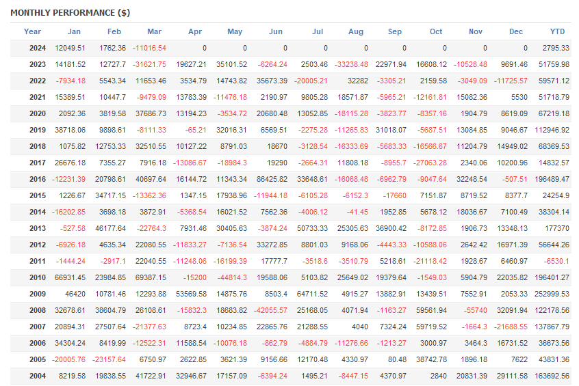Select the 2011 row label
The height and width of the screenshot is (386, 579).
point(38,261)
